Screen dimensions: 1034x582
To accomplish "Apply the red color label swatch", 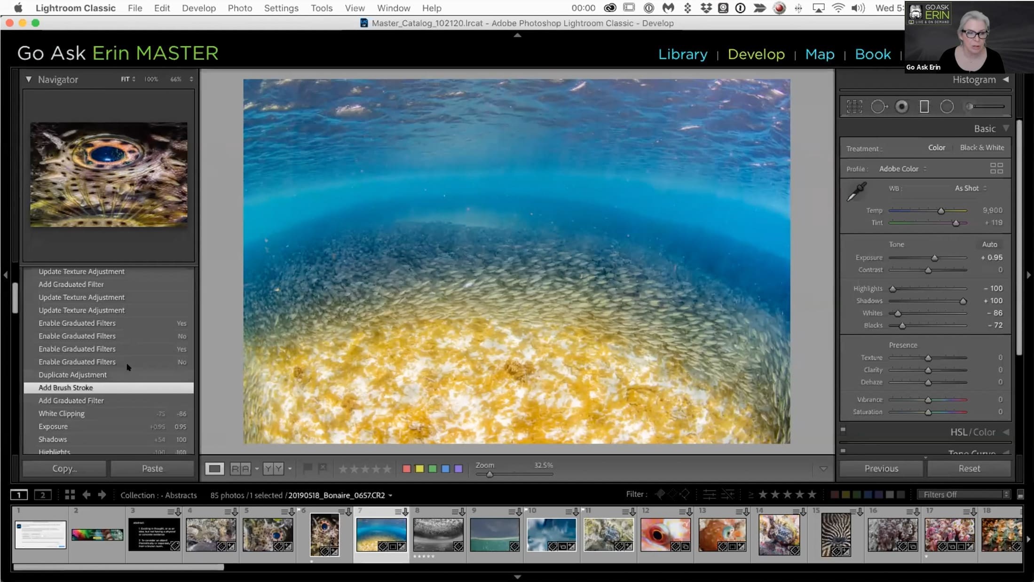I will click(407, 469).
